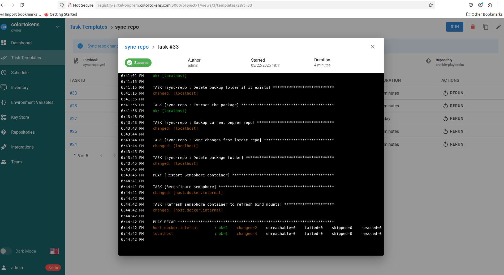Open the browser hamburger menu

coord(499,5)
